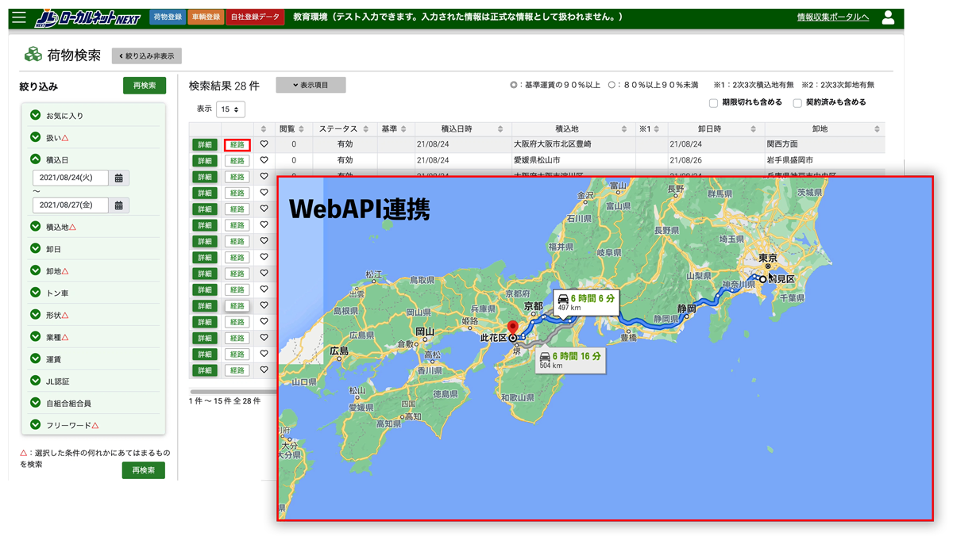The image size is (953, 544).
Task: Expand the 運賃 filter section
Action: point(36,359)
